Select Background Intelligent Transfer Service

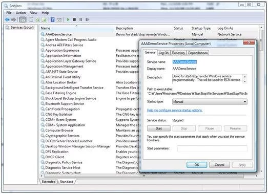(x=74, y=88)
